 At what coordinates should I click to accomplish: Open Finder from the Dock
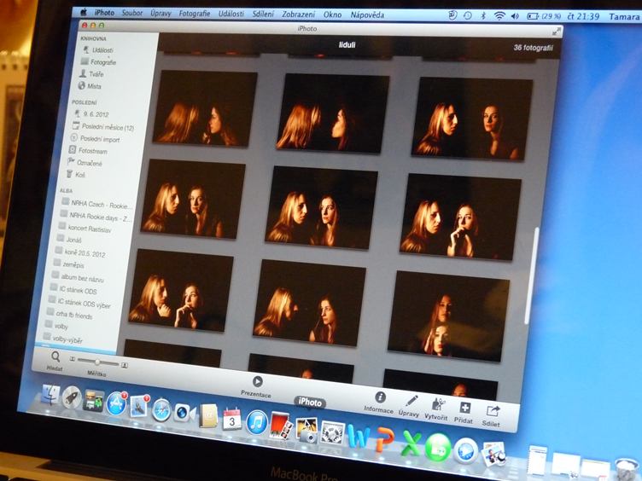click(x=50, y=394)
